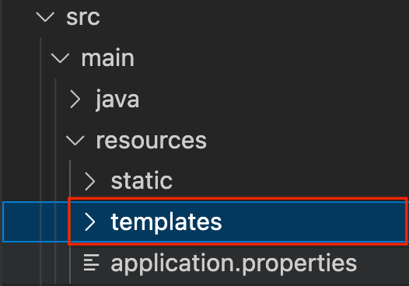This screenshot has height=286, width=409.
Task: Select the static folder label
Action: click(x=142, y=180)
